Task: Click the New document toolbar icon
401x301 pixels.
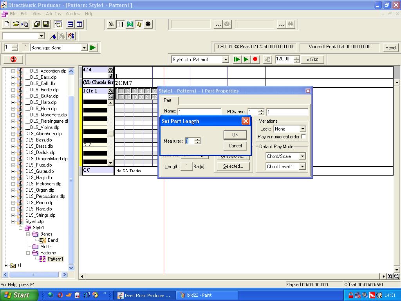Action: point(7,24)
